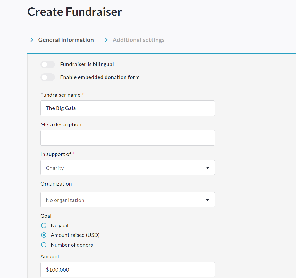Focus the empty Meta description input

(127, 138)
